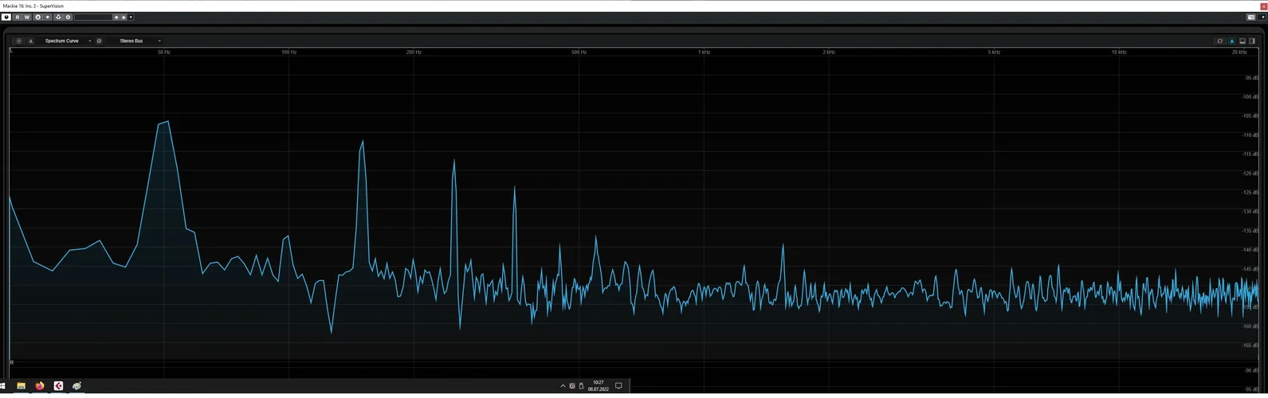Screen dimensions: 1268x398
Task: Click the empty preset name field
Action: (93, 17)
